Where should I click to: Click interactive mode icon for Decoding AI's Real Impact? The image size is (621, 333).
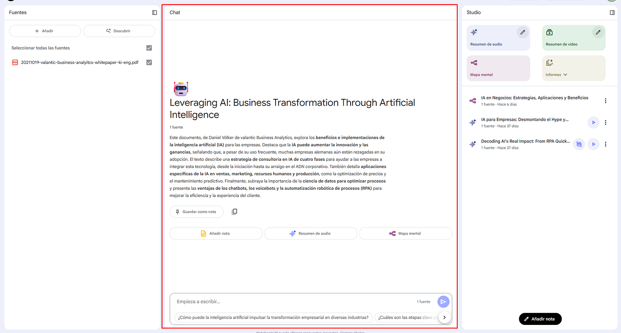coord(579,144)
